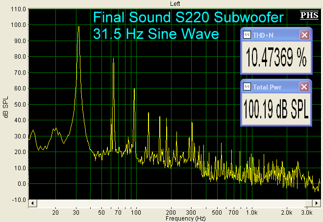Click the 70.0 y-axis value
Viewport: 323px width, 222px height.
(x=20, y=72)
